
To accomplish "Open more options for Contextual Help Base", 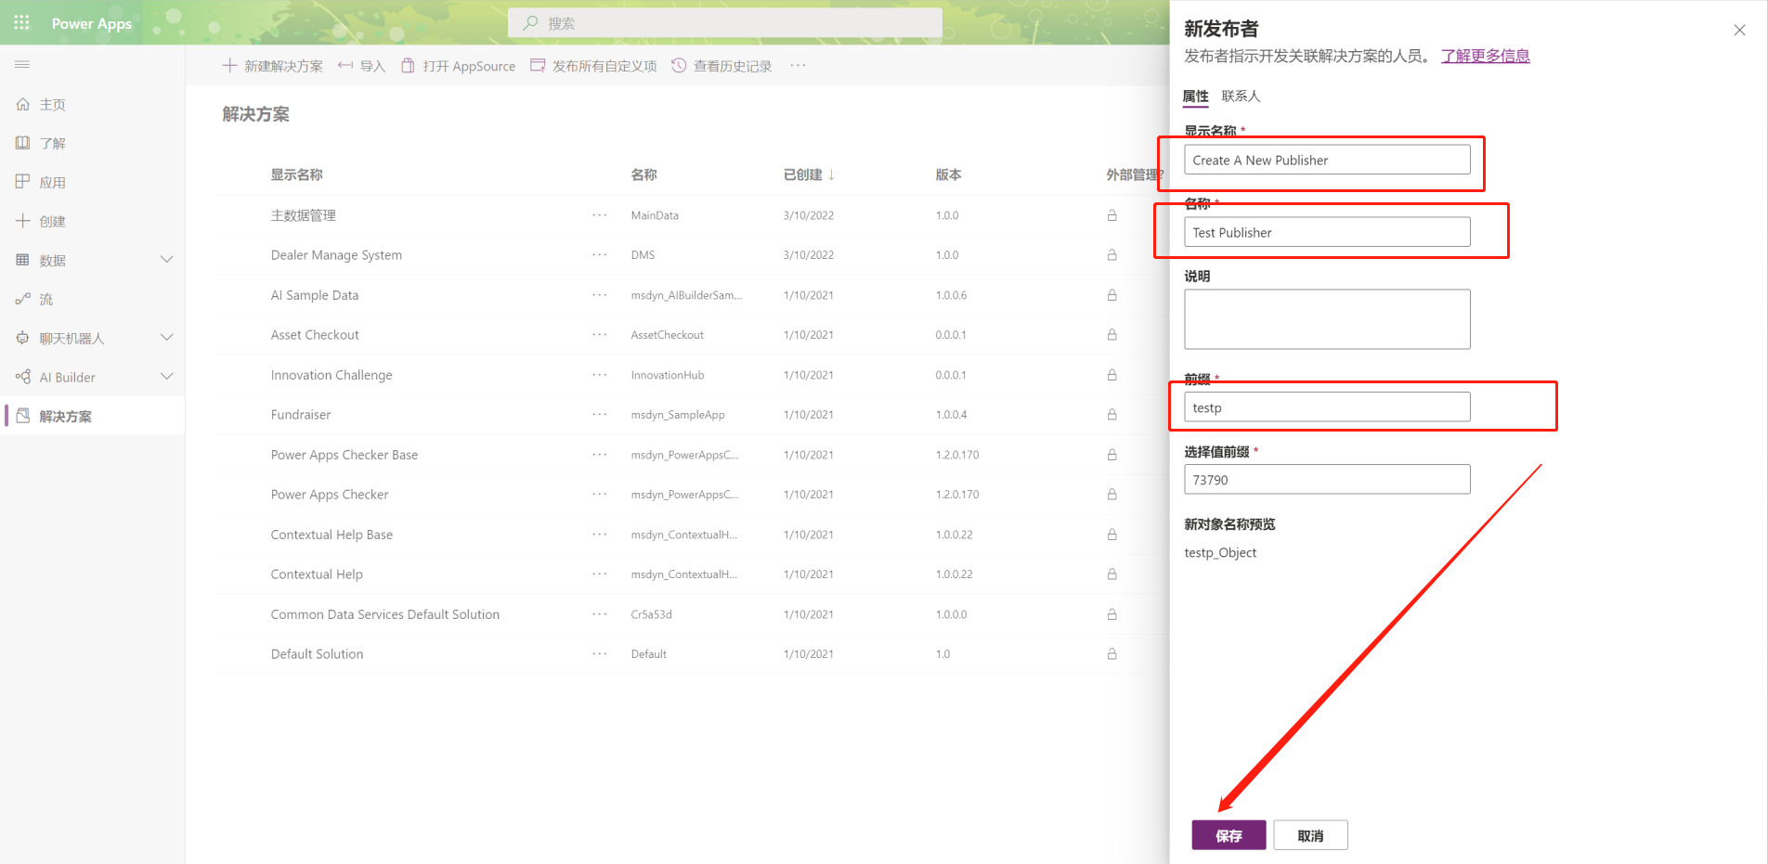I will pos(600,535).
